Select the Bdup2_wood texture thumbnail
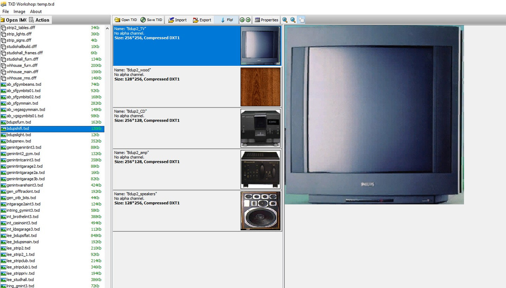 point(261,87)
